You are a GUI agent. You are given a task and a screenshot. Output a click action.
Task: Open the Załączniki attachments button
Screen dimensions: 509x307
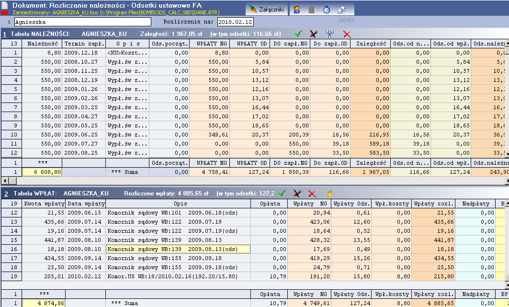point(267,10)
